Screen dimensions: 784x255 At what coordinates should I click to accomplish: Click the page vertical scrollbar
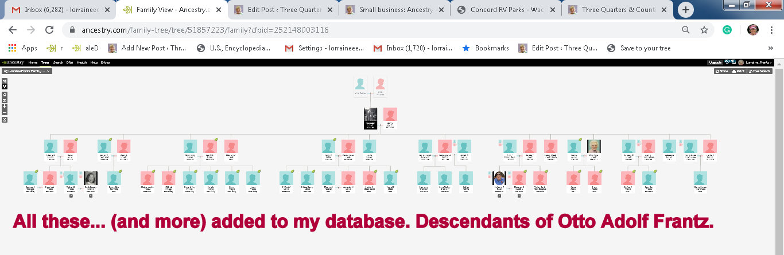click(x=779, y=143)
